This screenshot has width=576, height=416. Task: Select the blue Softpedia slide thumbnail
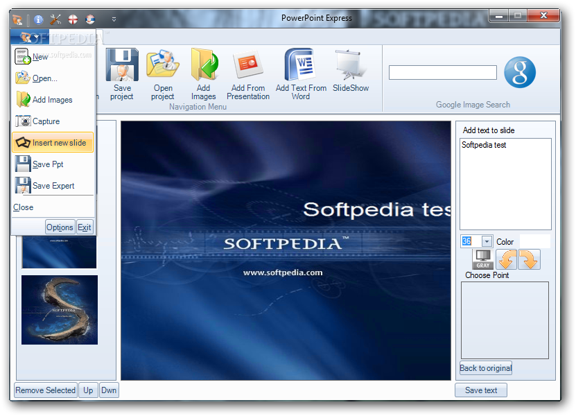[60, 252]
